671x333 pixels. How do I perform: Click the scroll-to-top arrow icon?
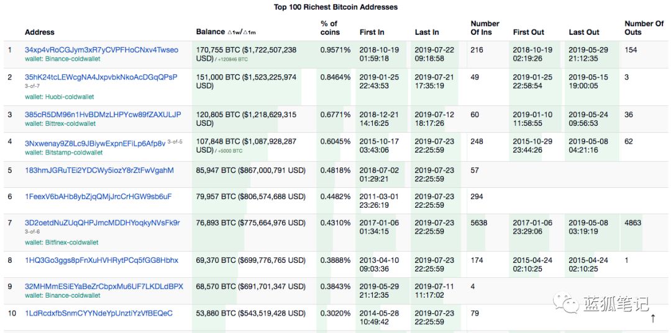pos(653,318)
